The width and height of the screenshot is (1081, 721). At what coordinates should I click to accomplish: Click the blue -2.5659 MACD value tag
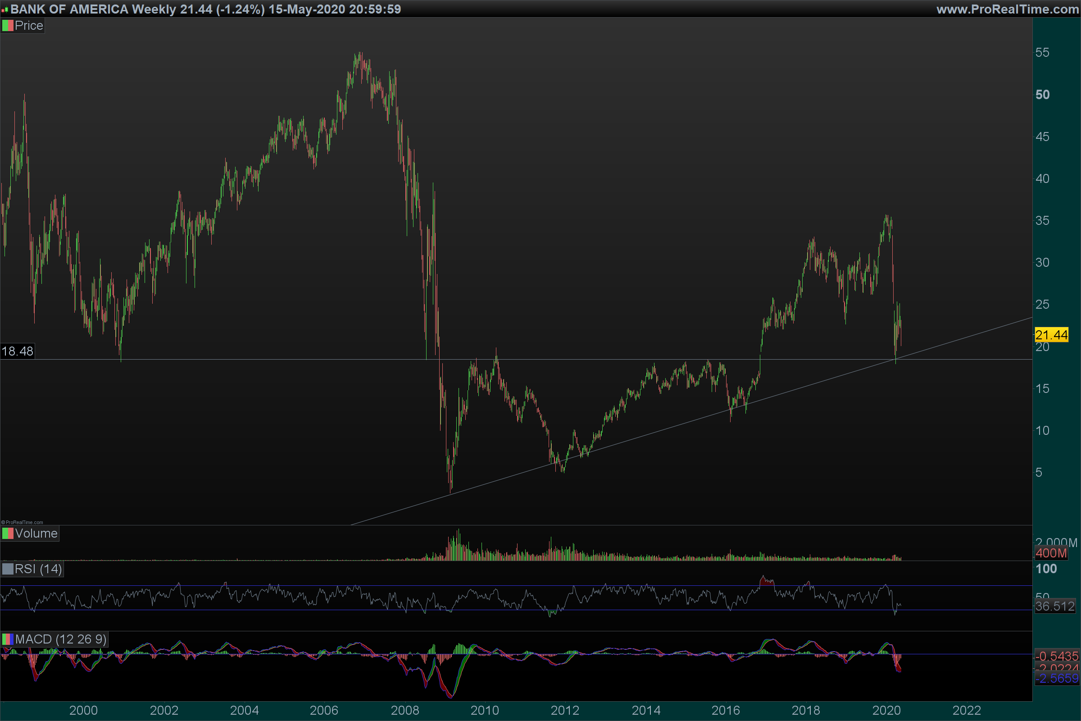(1056, 679)
